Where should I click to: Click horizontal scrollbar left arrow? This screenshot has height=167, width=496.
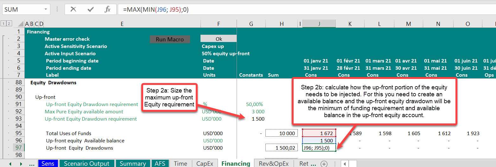345,164
